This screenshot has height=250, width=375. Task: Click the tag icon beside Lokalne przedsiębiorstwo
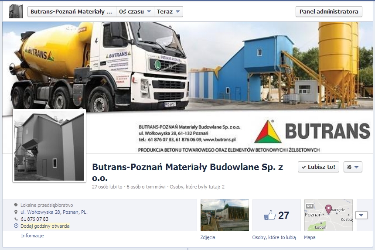coord(16,205)
